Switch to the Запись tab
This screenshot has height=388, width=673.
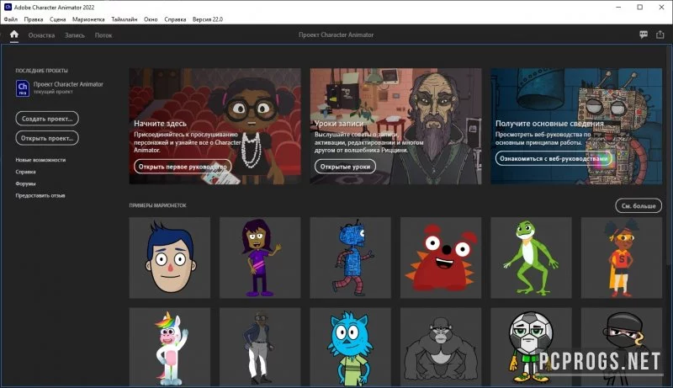(75, 35)
